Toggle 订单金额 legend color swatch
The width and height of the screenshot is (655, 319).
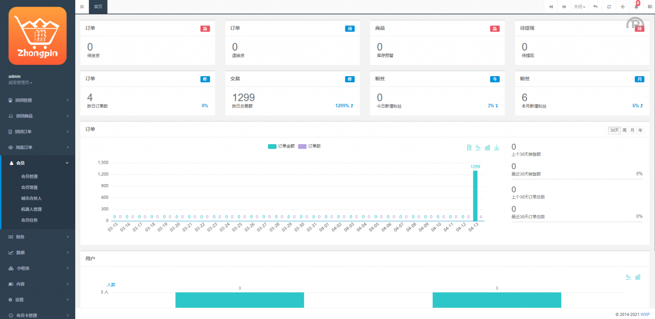(272, 146)
